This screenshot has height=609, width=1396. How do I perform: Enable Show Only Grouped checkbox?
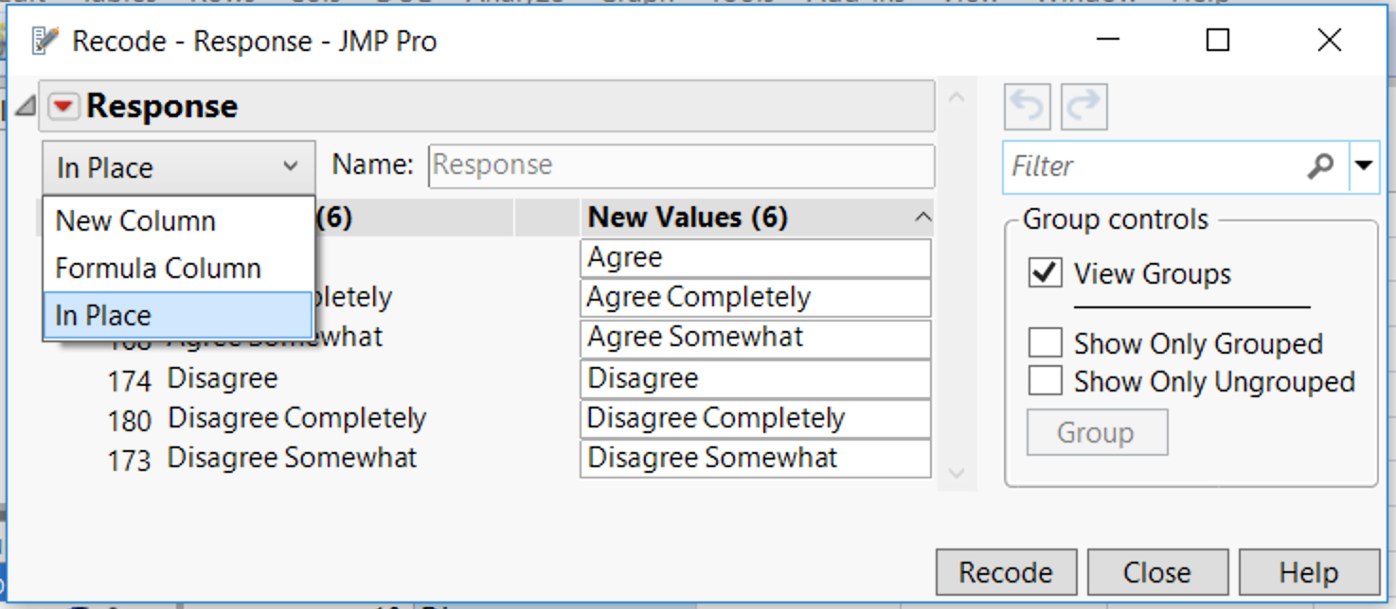click(1045, 343)
